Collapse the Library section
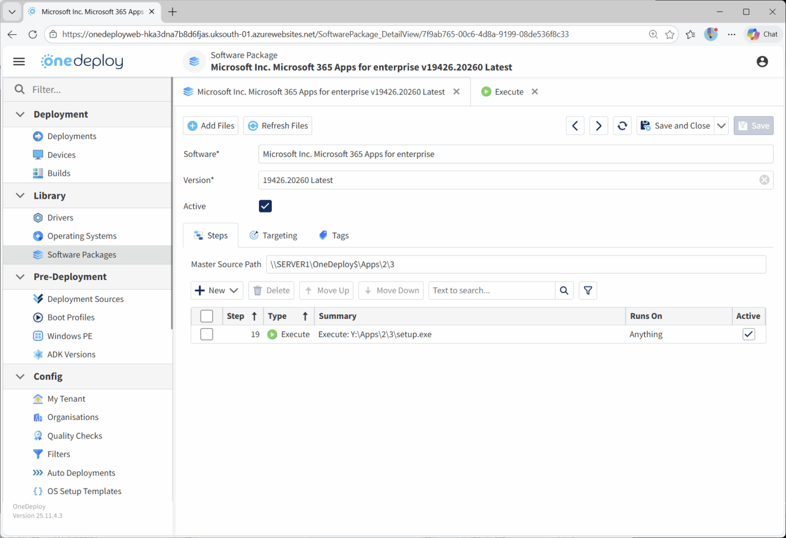 20,196
